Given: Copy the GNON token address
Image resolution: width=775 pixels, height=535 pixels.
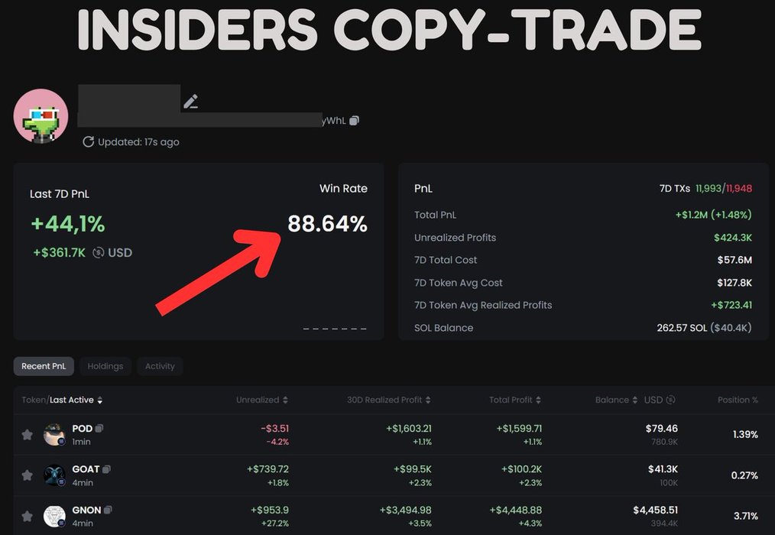Looking at the screenshot, I should [x=109, y=510].
